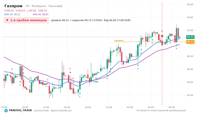Click the 'panovq.trade · @panovqtrade_bot' link text

click(53, 111)
